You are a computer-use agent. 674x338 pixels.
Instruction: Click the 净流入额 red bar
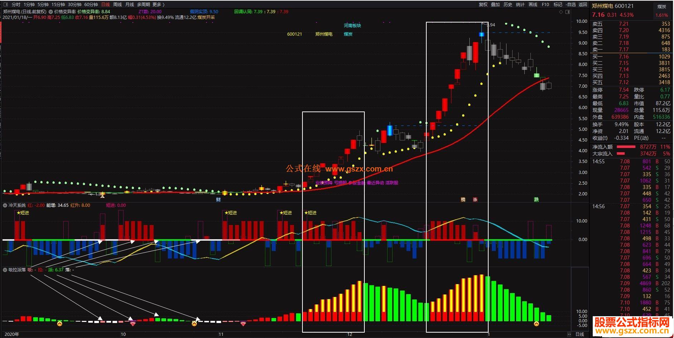[x=626, y=147]
